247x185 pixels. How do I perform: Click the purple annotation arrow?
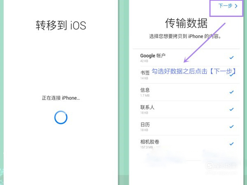point(205,42)
